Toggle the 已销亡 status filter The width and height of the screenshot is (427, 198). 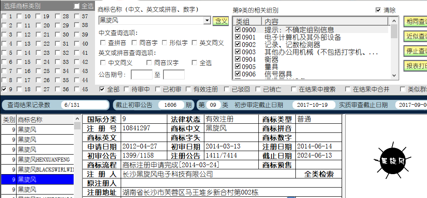258,89
